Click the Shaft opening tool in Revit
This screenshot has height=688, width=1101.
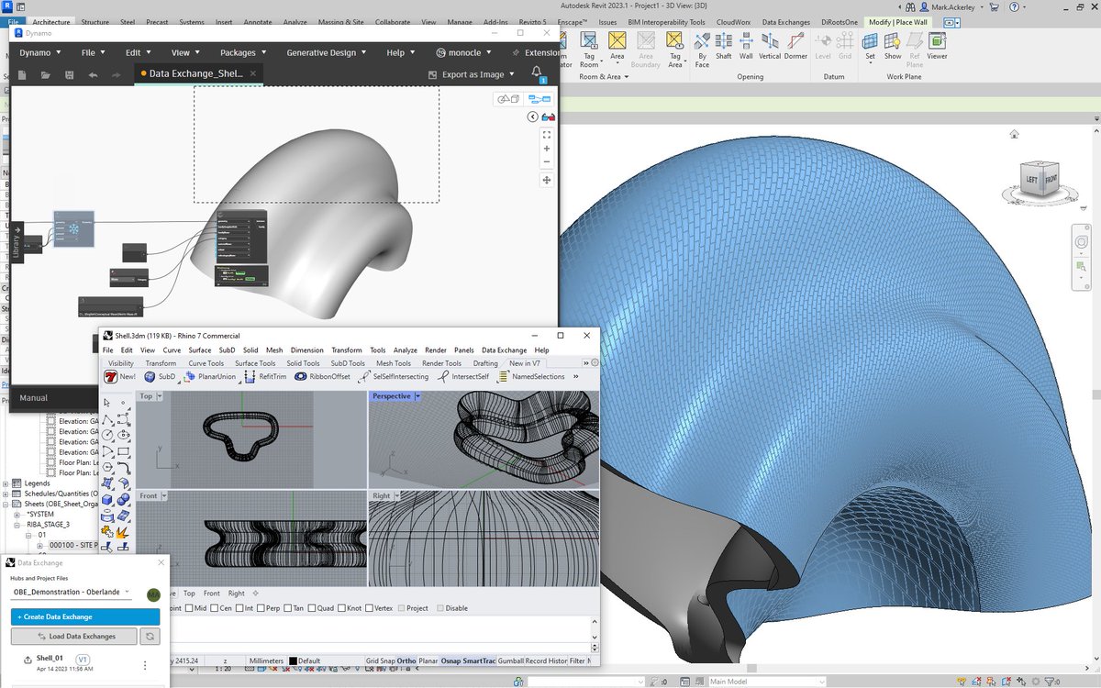tap(724, 45)
